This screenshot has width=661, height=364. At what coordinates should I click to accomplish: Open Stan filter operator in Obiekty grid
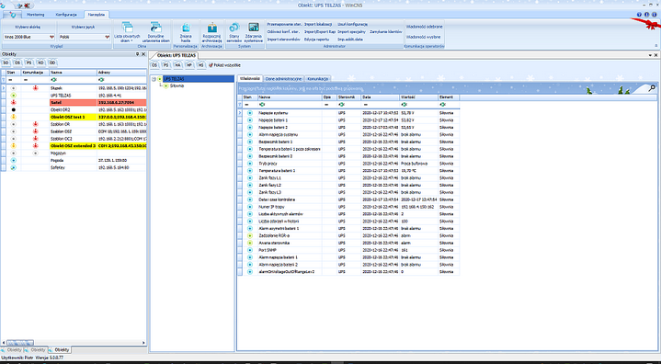click(10, 79)
